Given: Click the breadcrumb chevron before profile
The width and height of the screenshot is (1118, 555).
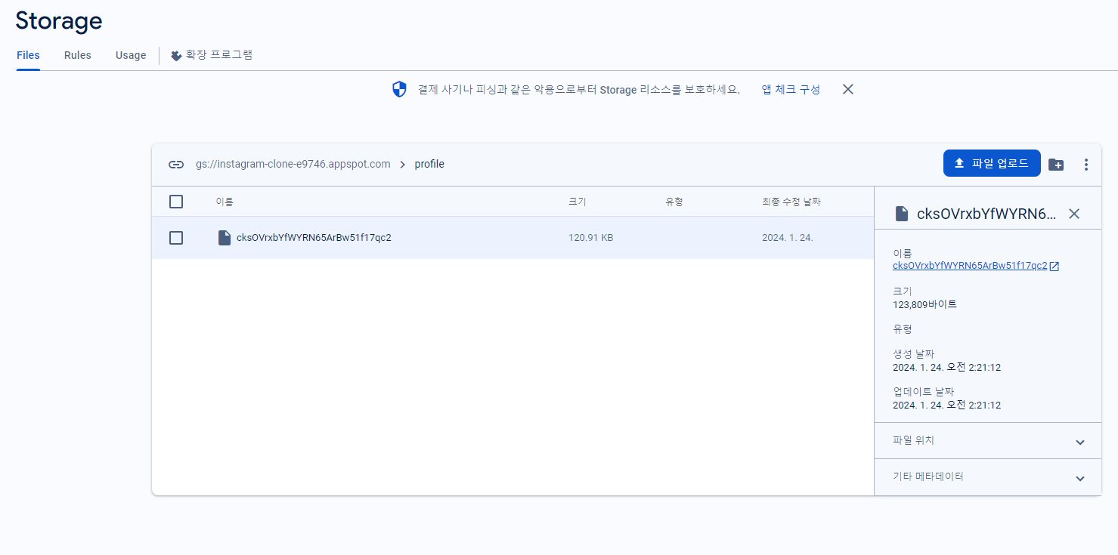Looking at the screenshot, I should [403, 164].
